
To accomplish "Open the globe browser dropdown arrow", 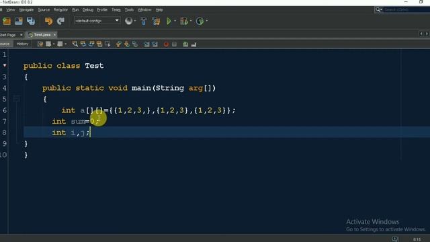I will tap(135, 21).
